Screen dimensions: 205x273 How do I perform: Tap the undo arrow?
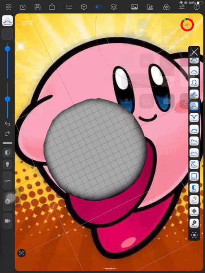pos(7,124)
